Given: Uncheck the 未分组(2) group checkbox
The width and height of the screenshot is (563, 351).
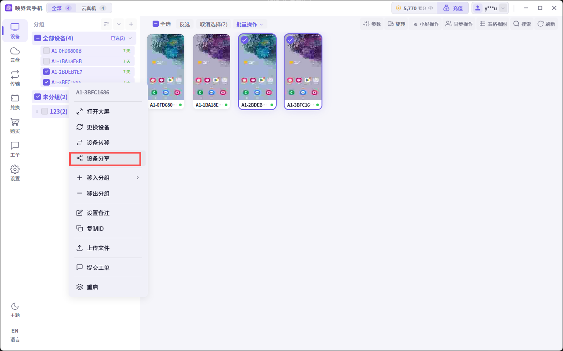Looking at the screenshot, I should (x=38, y=97).
